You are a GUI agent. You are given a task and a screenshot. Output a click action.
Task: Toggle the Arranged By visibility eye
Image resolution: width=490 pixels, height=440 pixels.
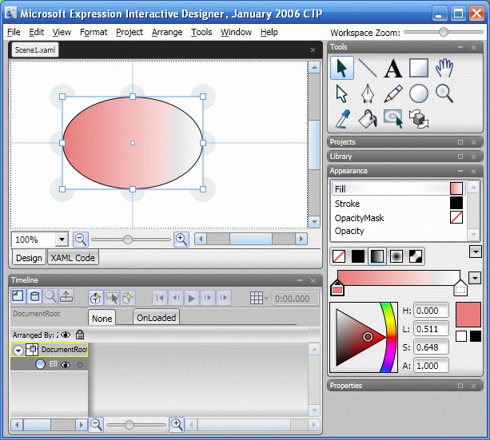coord(66,335)
